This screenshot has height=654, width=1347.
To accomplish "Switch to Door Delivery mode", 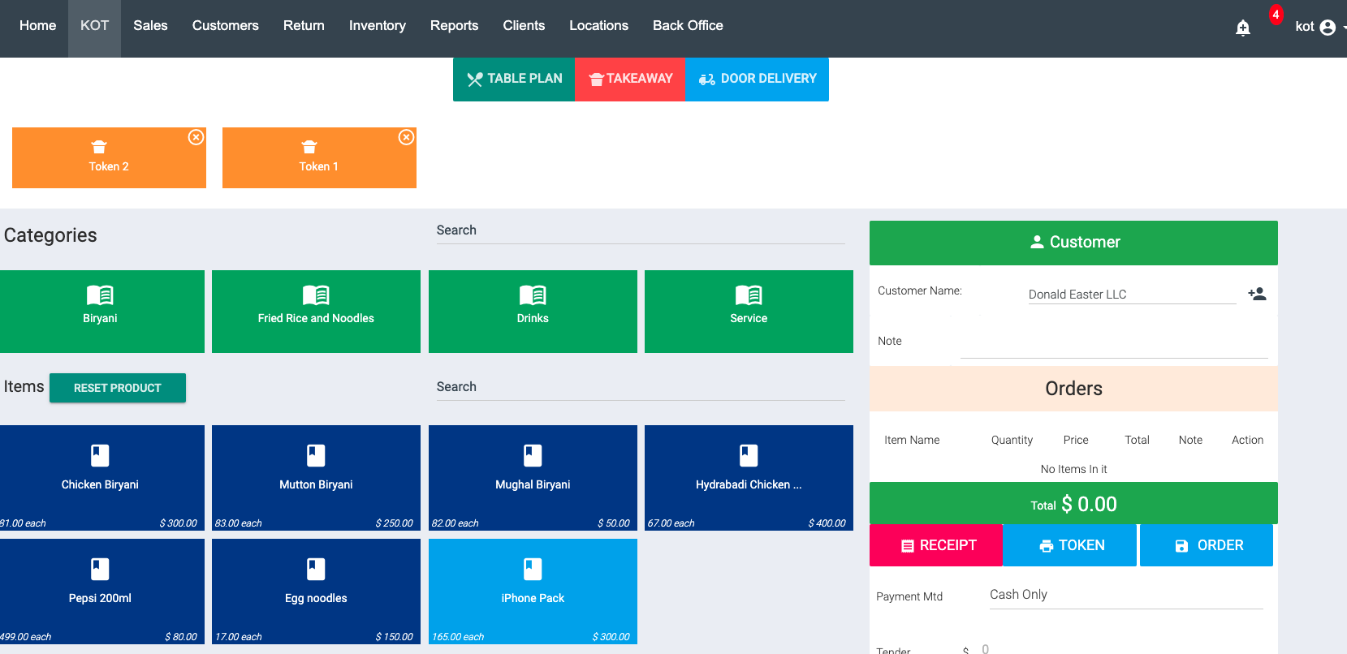I will pos(757,79).
